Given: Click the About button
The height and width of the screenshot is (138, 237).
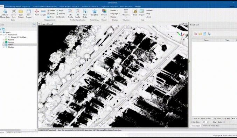Looking at the screenshot, I should tap(149, 17).
